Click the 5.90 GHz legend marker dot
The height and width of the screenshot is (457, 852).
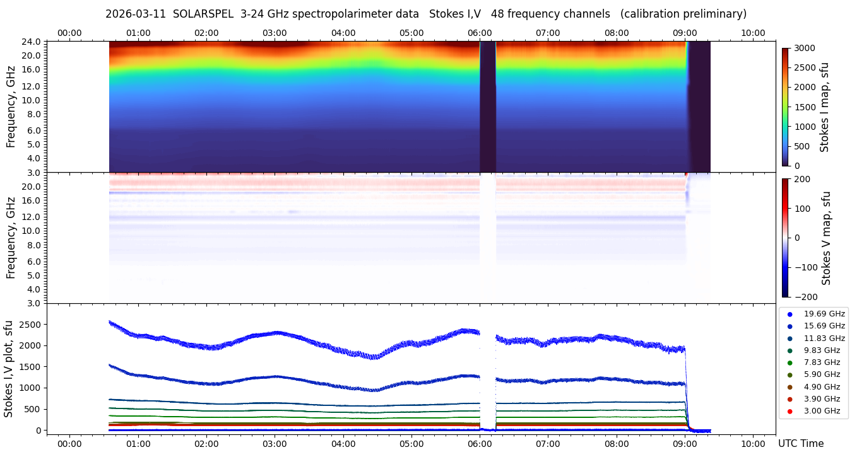[790, 374]
